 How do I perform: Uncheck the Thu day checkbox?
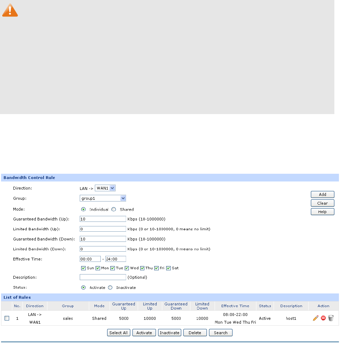142,268
